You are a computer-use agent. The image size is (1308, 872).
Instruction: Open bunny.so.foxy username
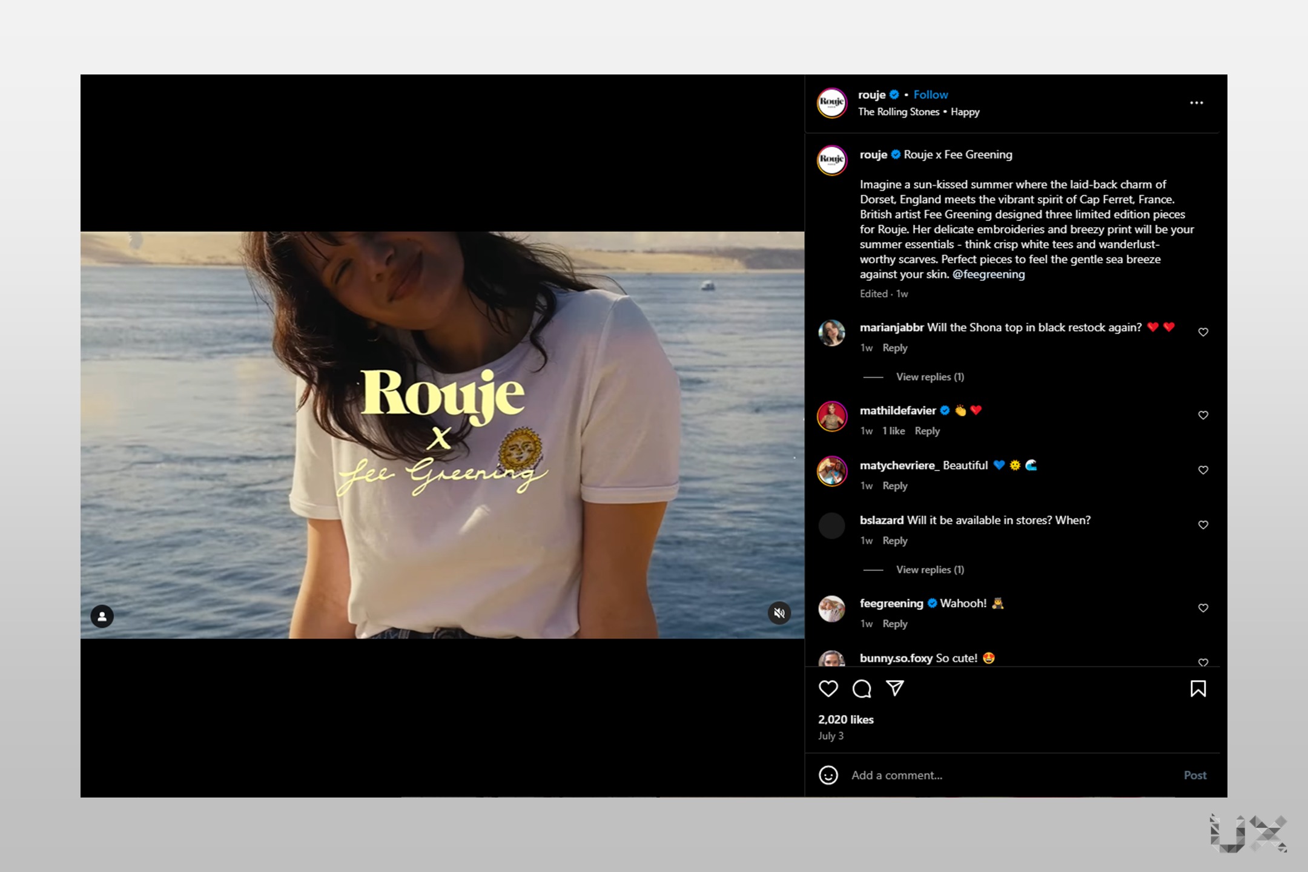(896, 658)
